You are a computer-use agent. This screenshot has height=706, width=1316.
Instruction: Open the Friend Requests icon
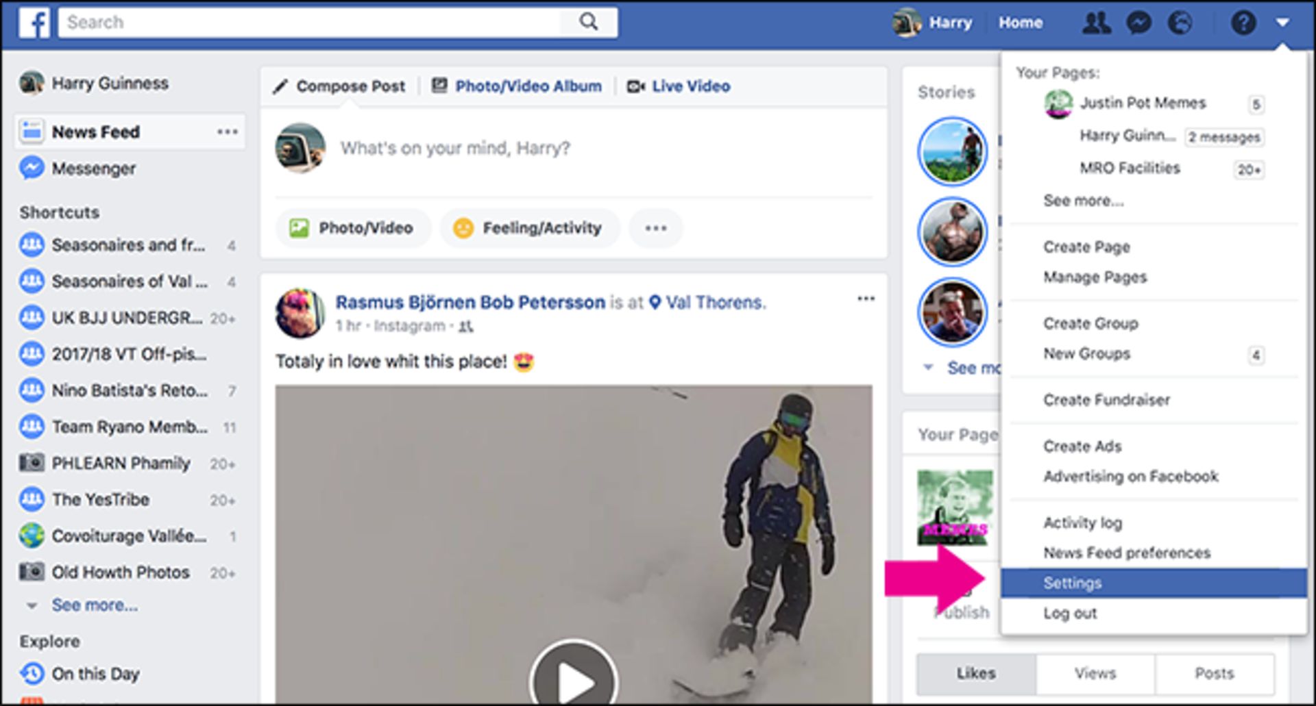click(1096, 23)
